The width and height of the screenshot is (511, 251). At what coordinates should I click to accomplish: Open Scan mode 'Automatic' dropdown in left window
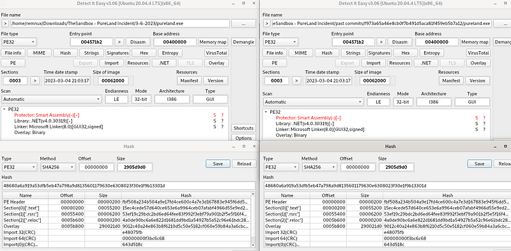coord(51,99)
